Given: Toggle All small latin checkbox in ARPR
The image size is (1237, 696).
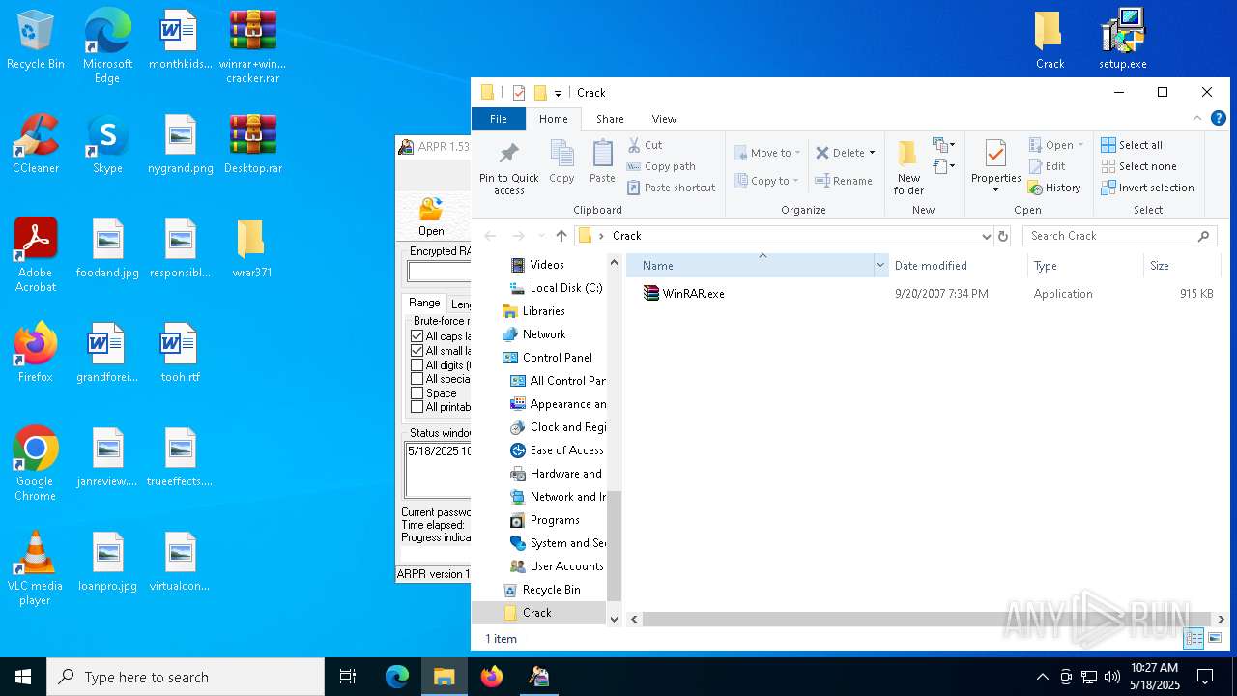Looking at the screenshot, I should point(417,351).
